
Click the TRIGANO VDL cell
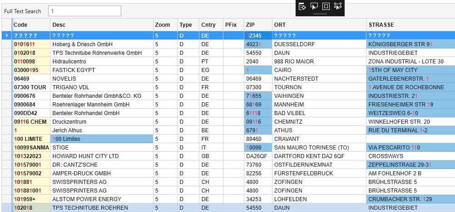pos(102,87)
